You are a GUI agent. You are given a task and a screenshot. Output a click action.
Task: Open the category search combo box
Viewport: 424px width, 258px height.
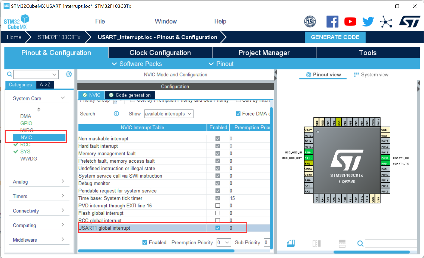(36, 74)
